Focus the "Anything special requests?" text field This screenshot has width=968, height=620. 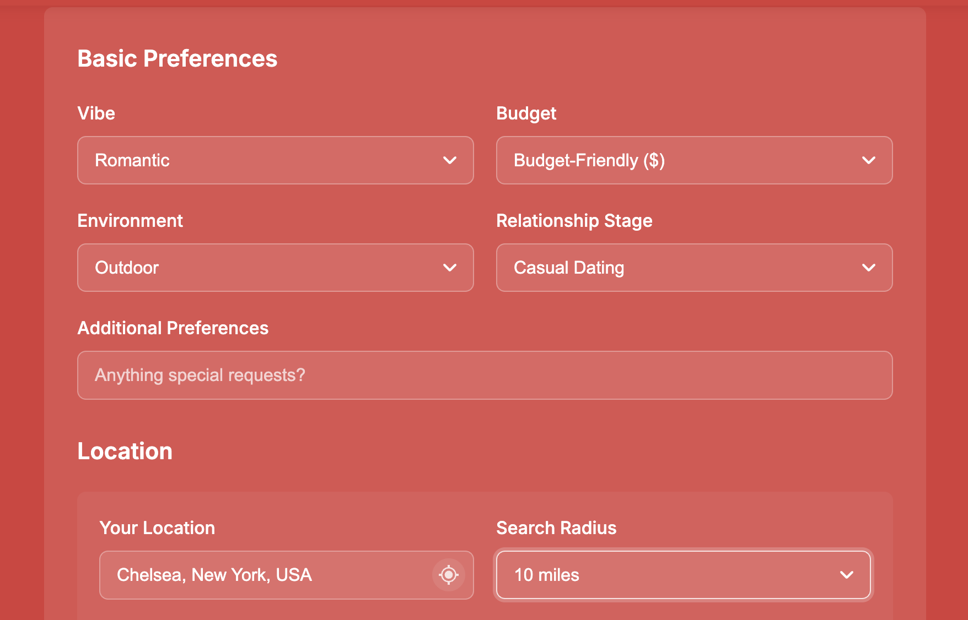pyautogui.click(x=485, y=375)
